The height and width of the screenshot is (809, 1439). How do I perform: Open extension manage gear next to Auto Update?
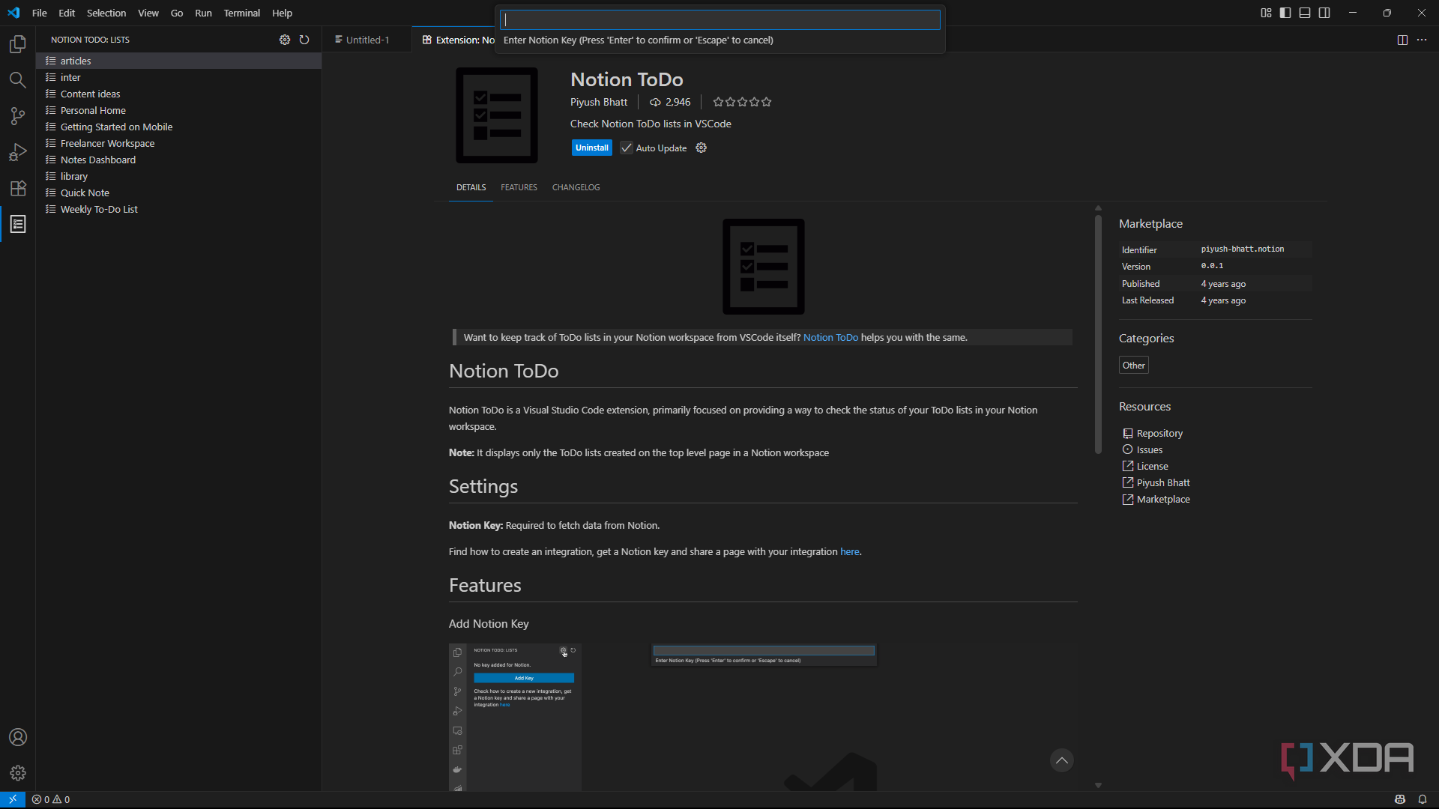pyautogui.click(x=702, y=148)
